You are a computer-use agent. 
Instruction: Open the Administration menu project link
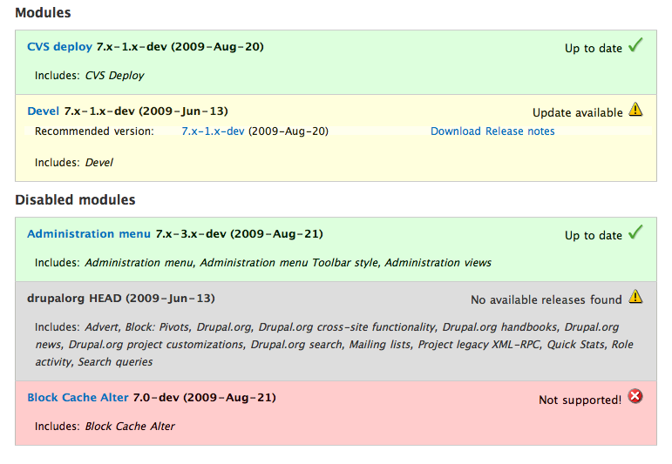89,233
